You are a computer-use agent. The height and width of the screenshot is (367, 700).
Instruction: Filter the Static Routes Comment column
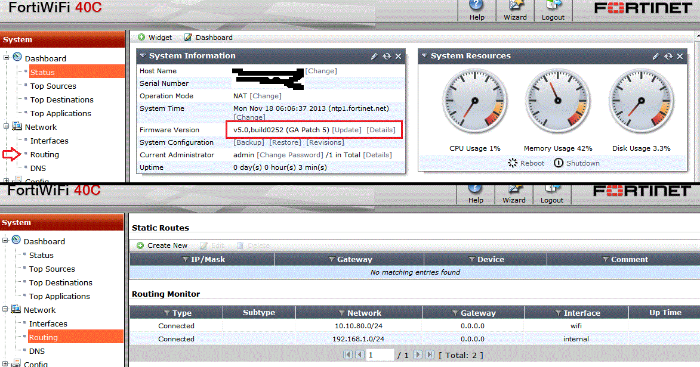(x=605, y=260)
